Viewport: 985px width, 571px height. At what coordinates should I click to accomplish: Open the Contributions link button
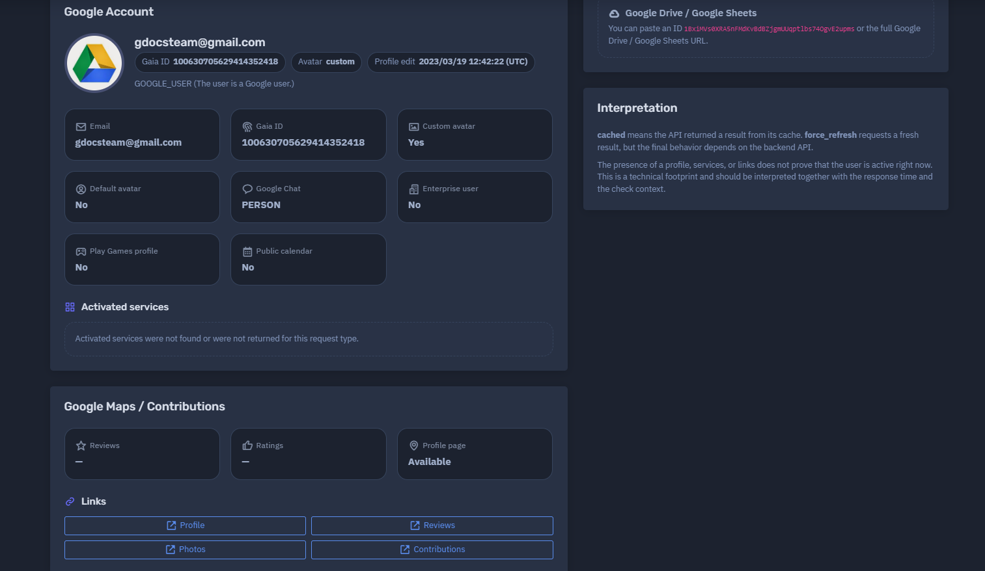[432, 550]
